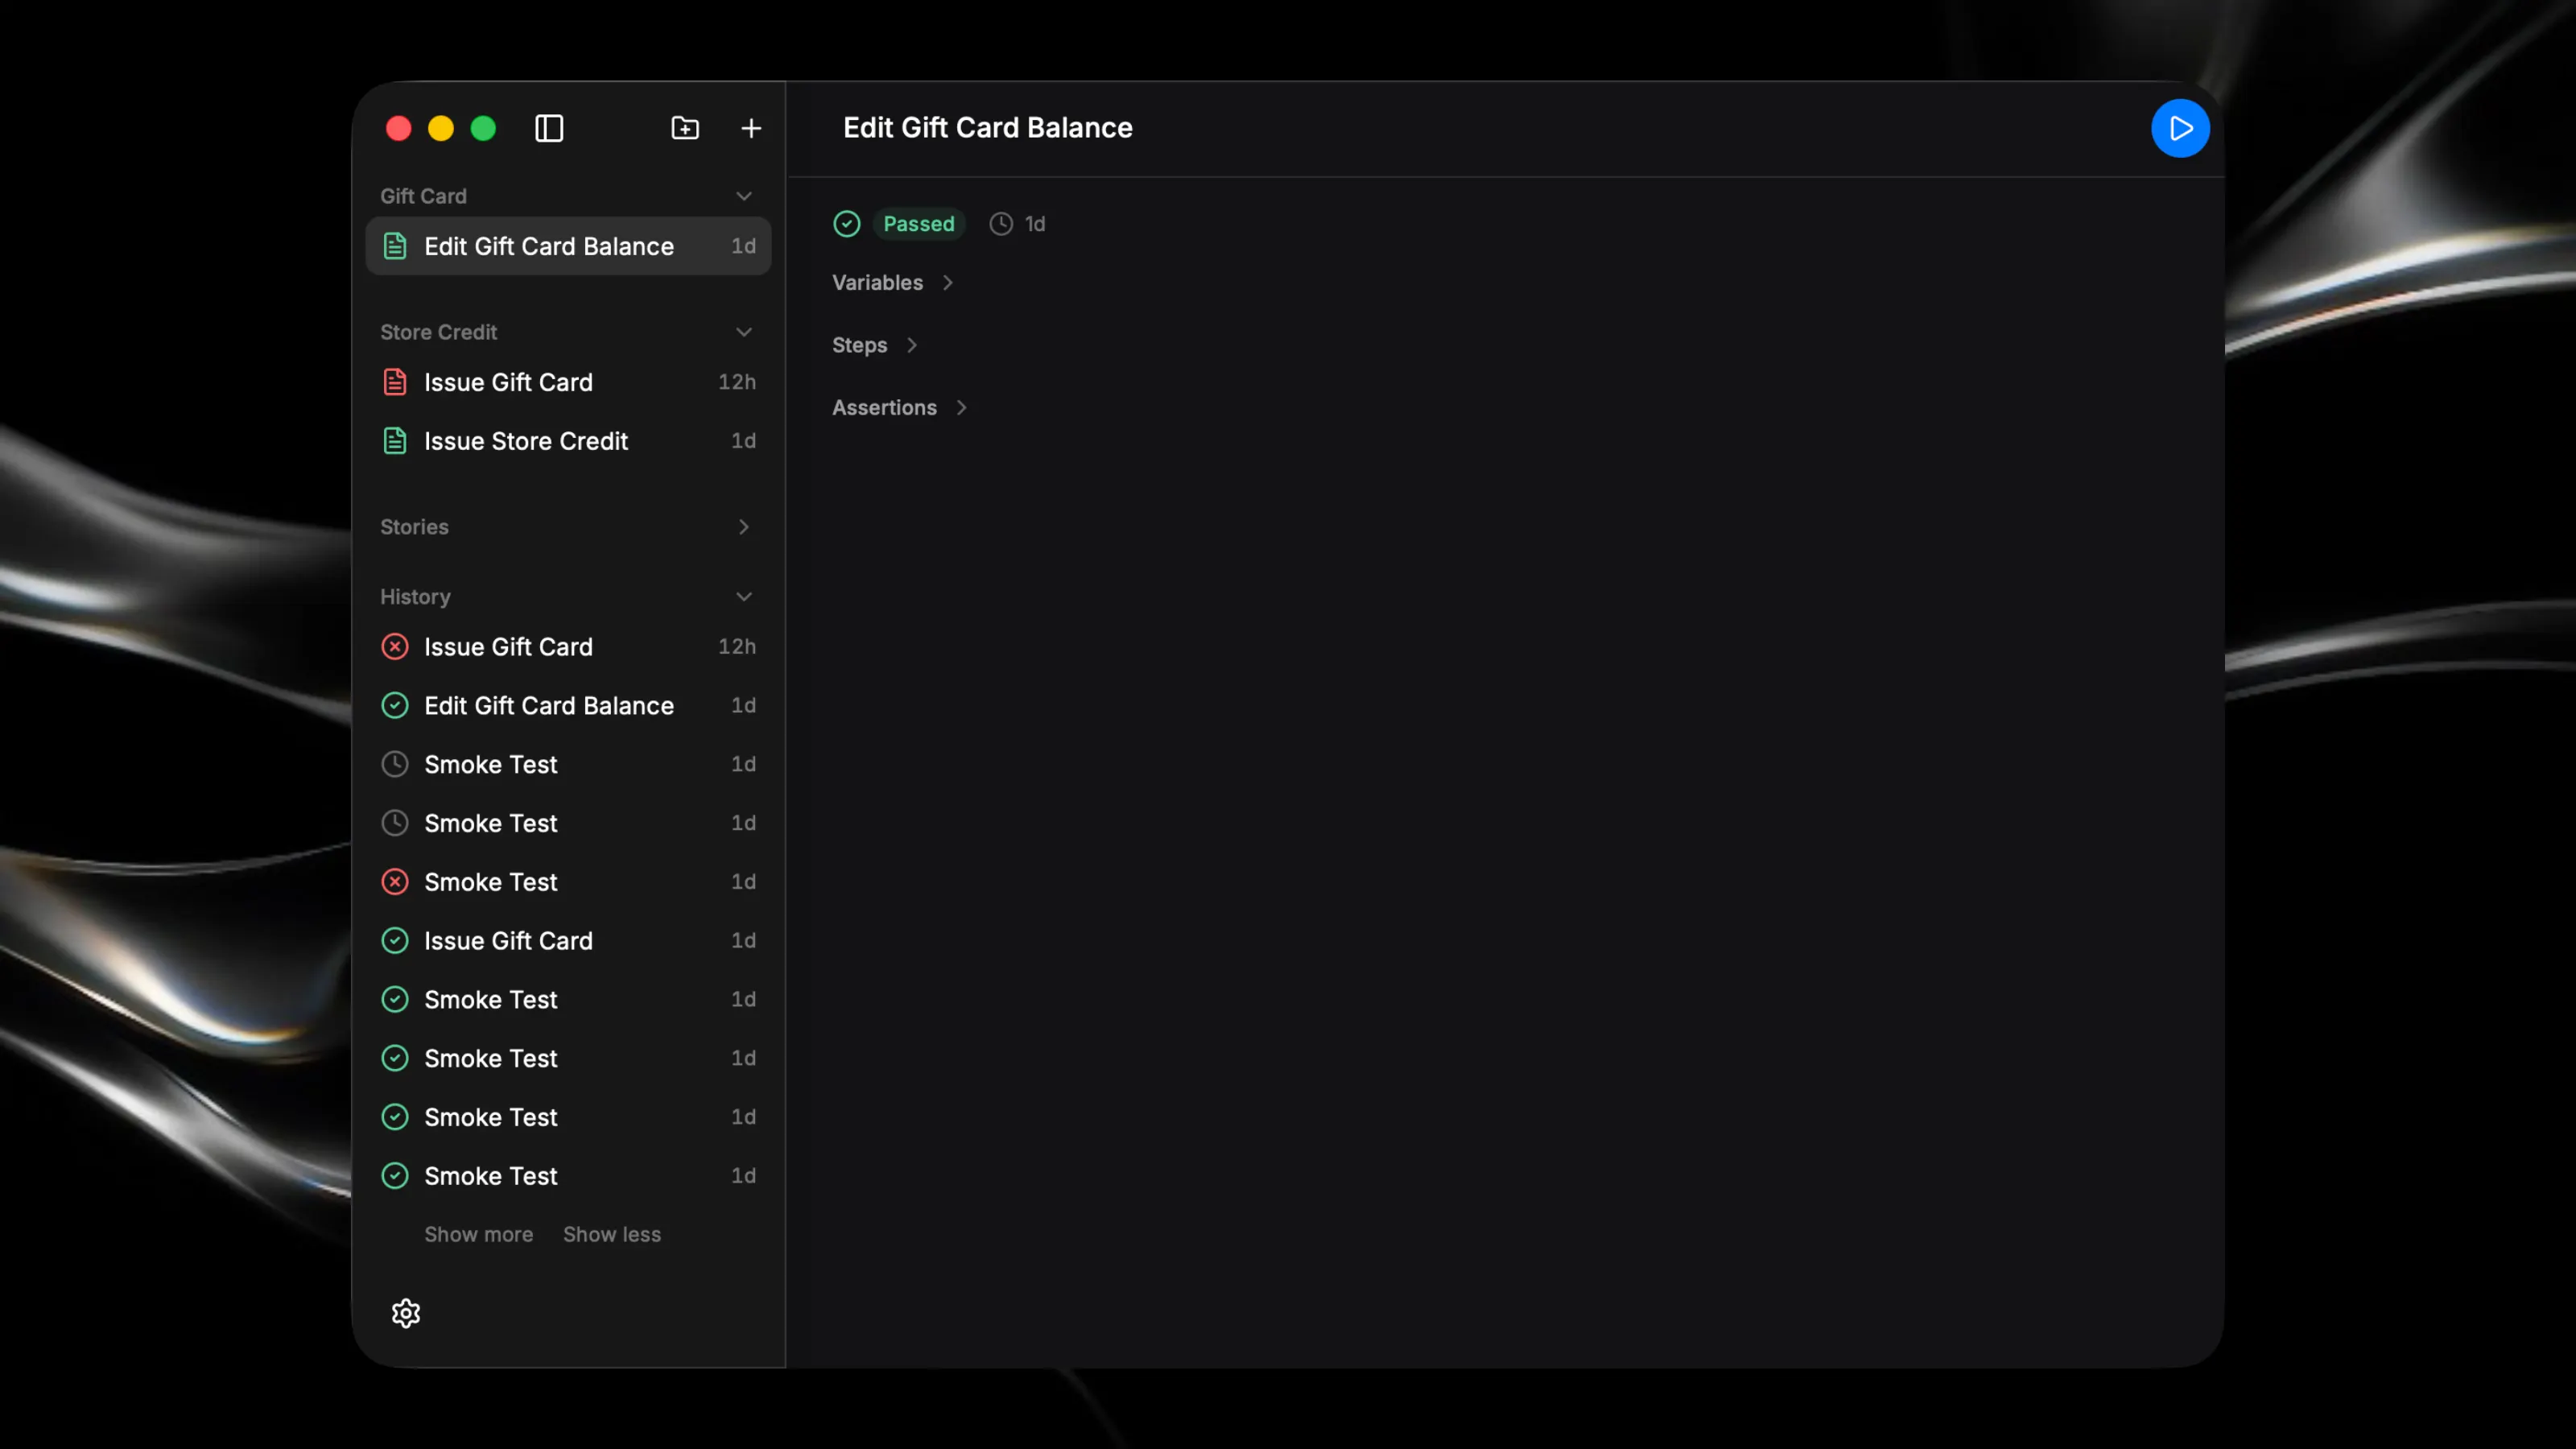Image resolution: width=2576 pixels, height=1449 pixels.
Task: Click the green document icon for Issue Store Credit
Action: [395, 441]
